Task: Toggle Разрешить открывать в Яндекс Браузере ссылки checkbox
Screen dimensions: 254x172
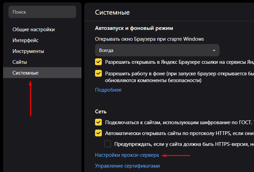Action: (x=98, y=62)
